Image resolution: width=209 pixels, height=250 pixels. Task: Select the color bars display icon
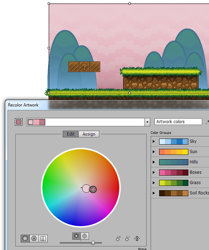(x=43, y=239)
